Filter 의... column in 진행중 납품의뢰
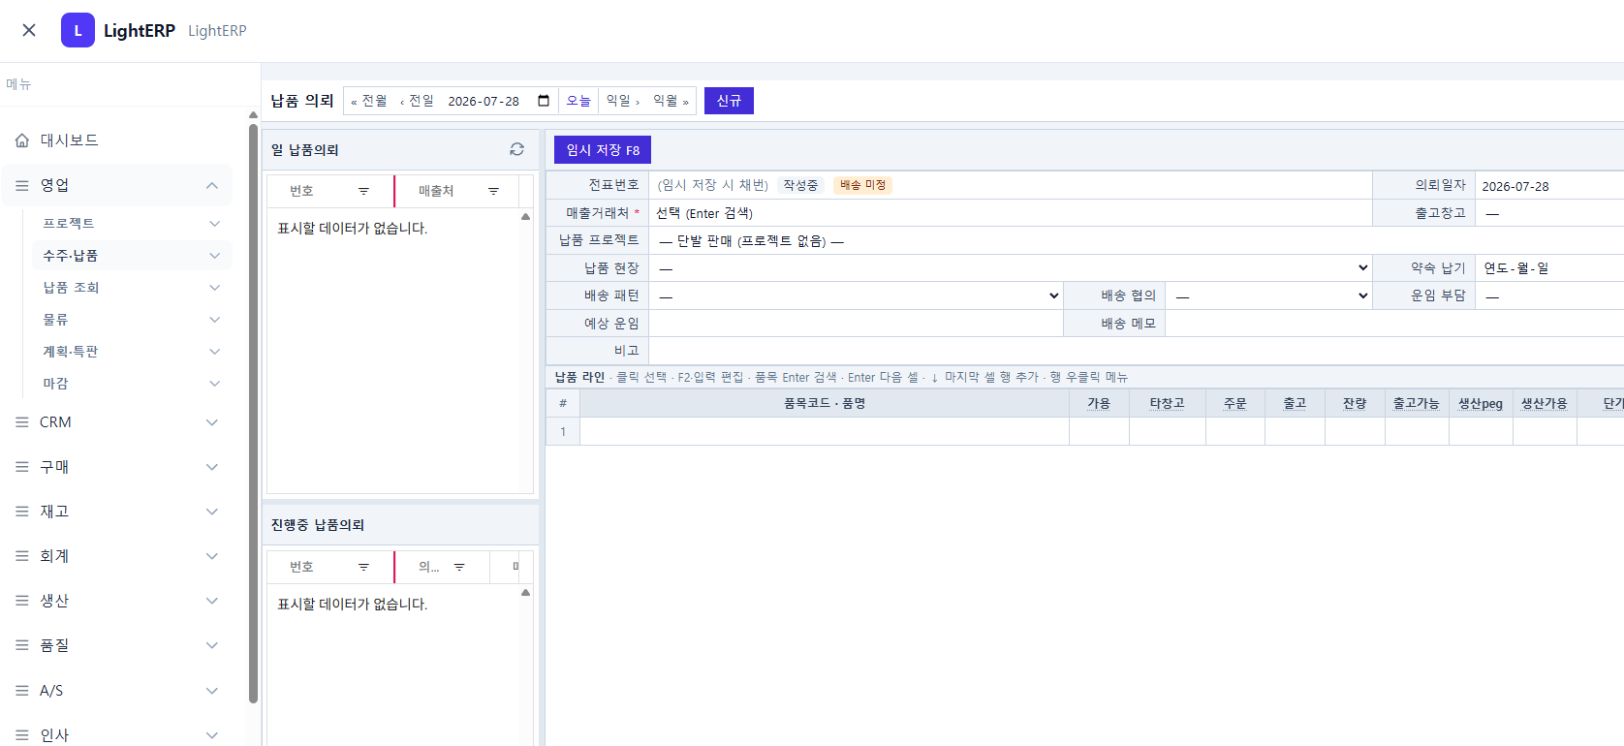This screenshot has height=746, width=1624. tap(459, 567)
